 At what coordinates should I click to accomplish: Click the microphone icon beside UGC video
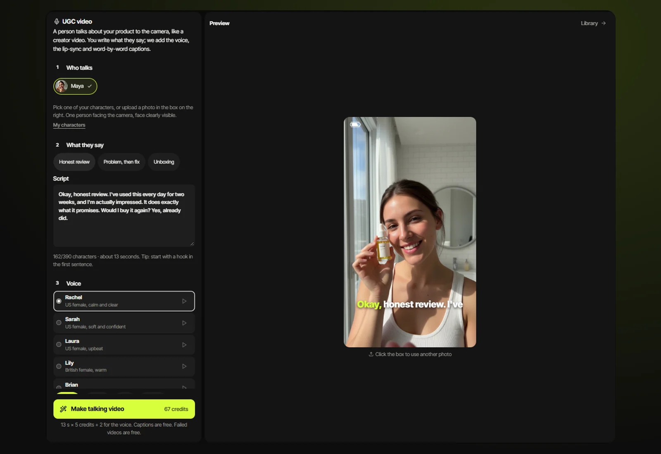[x=57, y=21]
